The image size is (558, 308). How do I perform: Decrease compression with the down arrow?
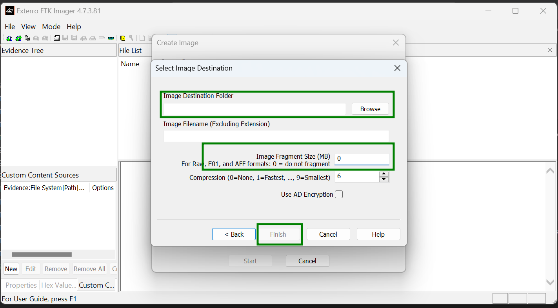tap(384, 180)
